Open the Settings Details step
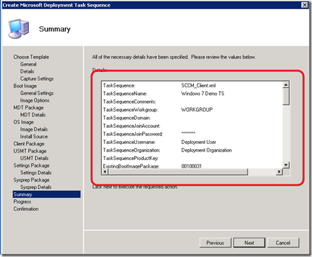 [36, 173]
